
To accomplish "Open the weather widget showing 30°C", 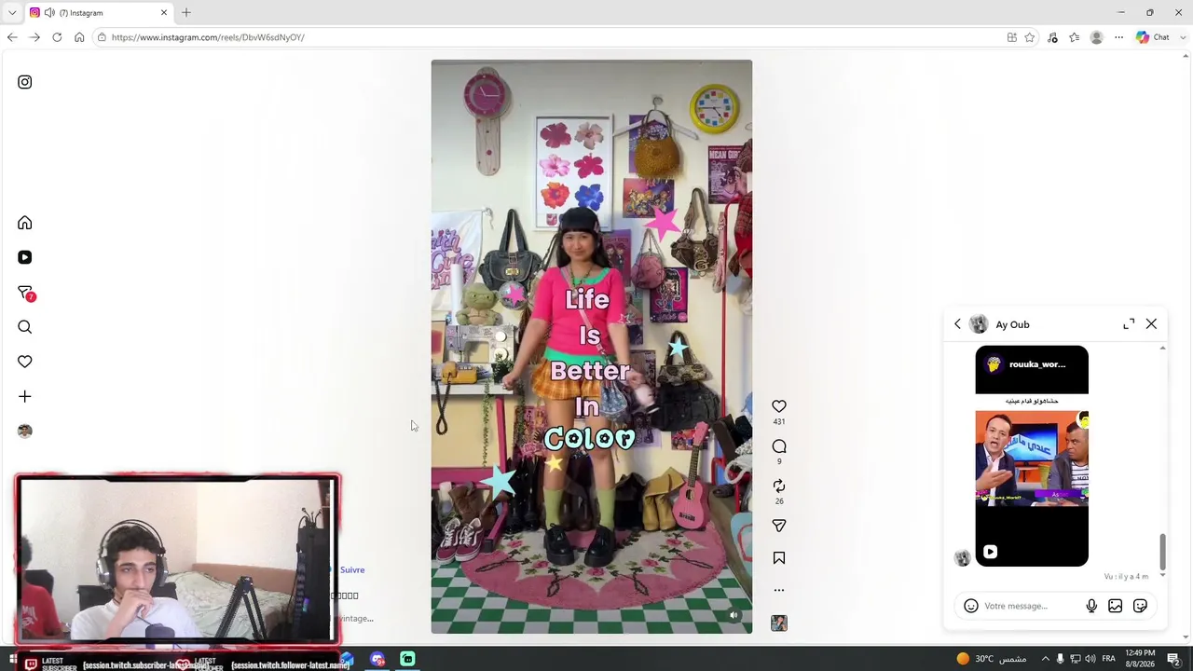I will coord(991,659).
